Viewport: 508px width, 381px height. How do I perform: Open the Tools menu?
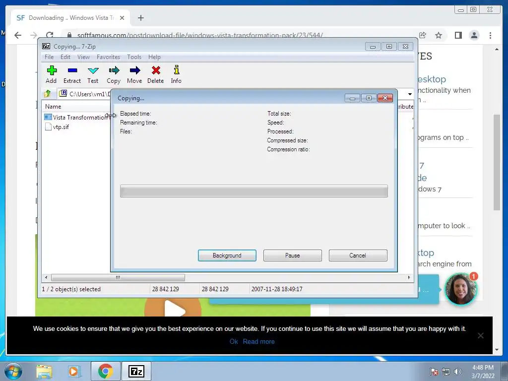(134, 57)
